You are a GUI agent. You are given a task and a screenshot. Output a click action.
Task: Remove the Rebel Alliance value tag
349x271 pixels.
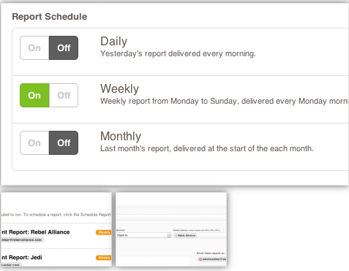(176, 235)
